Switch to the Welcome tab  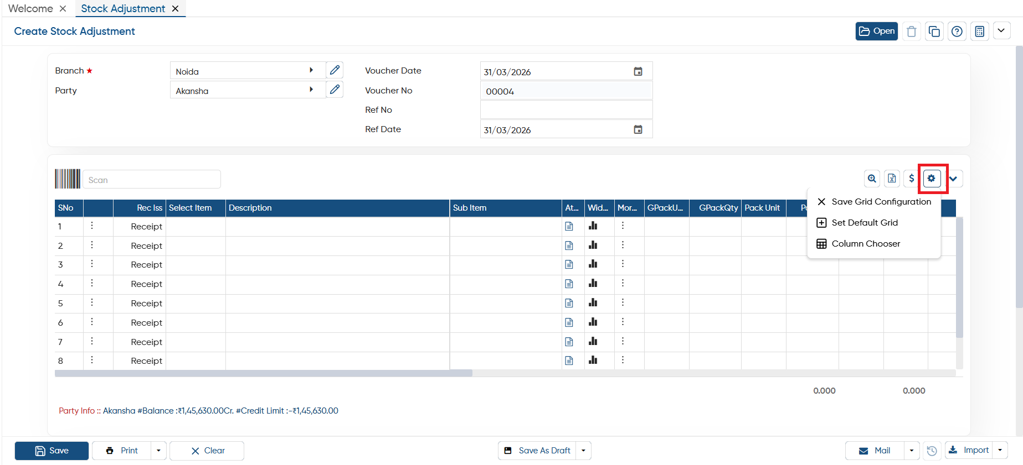click(x=30, y=8)
